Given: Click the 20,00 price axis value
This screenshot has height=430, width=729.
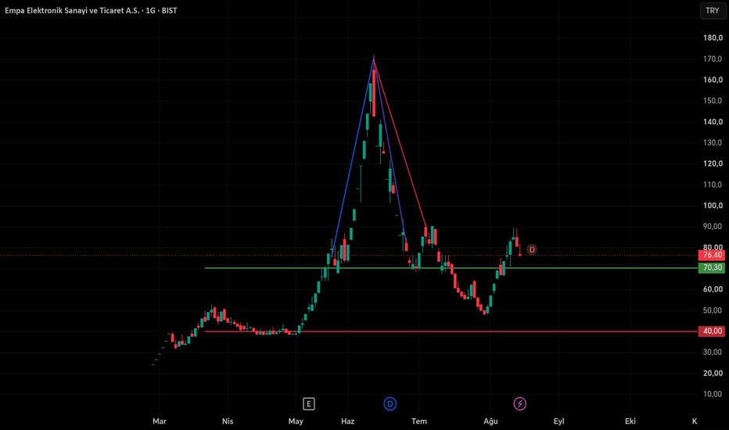Looking at the screenshot, I should click(x=713, y=373).
